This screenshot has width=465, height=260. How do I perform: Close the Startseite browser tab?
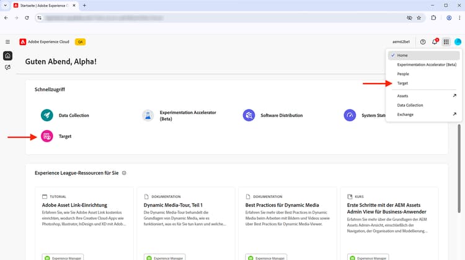74,6
